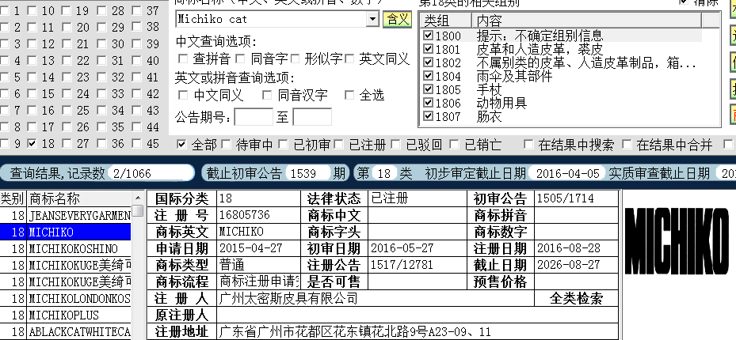
Task: Click registrant 广州太密斯皮具有限公司
Action: coord(288,298)
